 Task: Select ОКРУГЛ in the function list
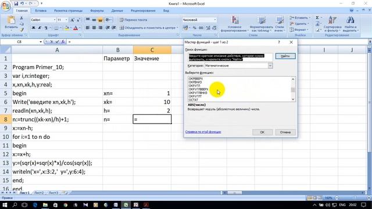pyautogui.click(x=194, y=86)
